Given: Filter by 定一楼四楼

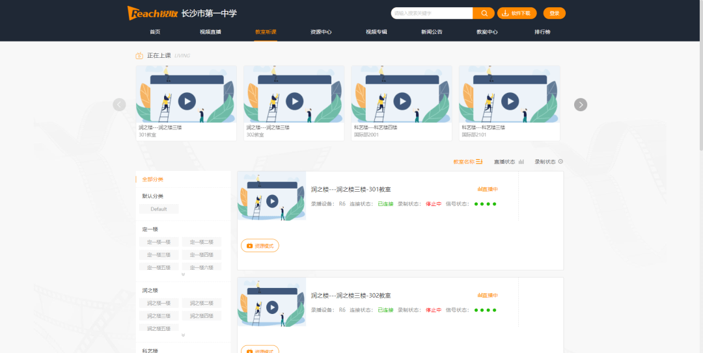Looking at the screenshot, I should 202,255.
